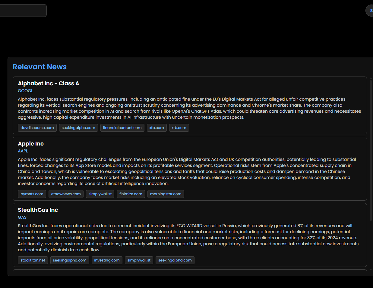Open the finimize.com source link
This screenshot has height=288, width=373.
coord(131,194)
